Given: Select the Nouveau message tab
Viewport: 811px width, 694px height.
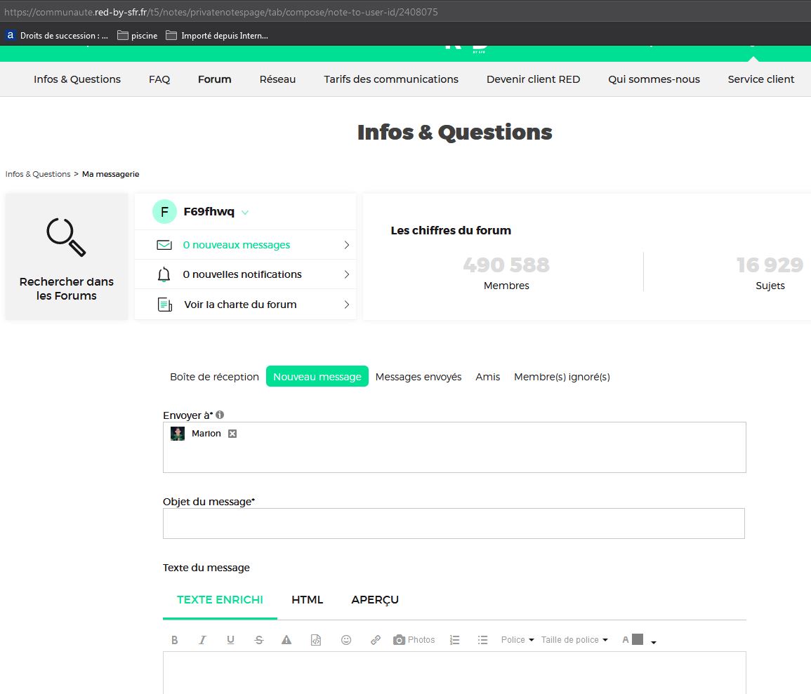Looking at the screenshot, I should 317,377.
